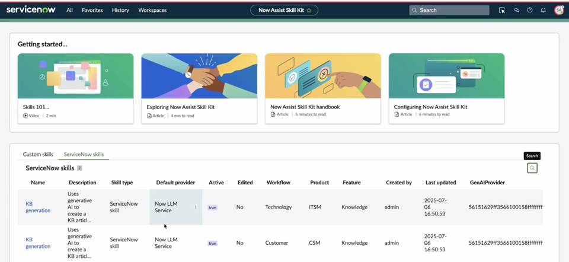Open KB generation link in the ITSM row
569x262 pixels.
pyautogui.click(x=38, y=207)
